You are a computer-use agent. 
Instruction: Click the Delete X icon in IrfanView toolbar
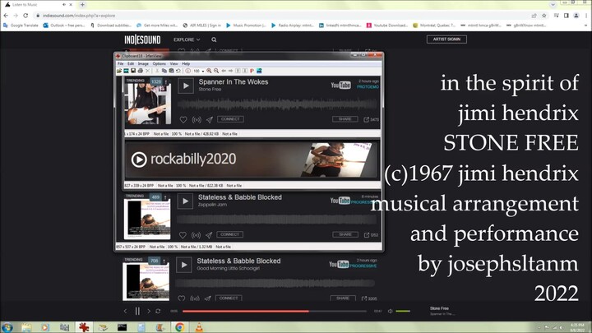click(x=148, y=71)
